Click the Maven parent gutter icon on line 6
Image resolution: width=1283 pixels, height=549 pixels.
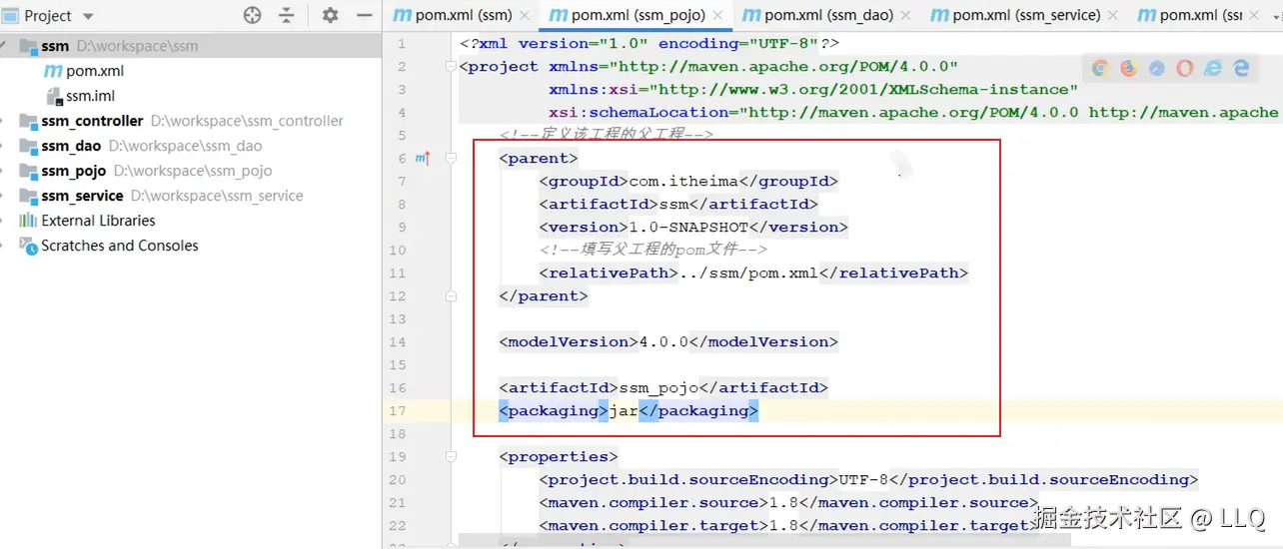pos(422,158)
